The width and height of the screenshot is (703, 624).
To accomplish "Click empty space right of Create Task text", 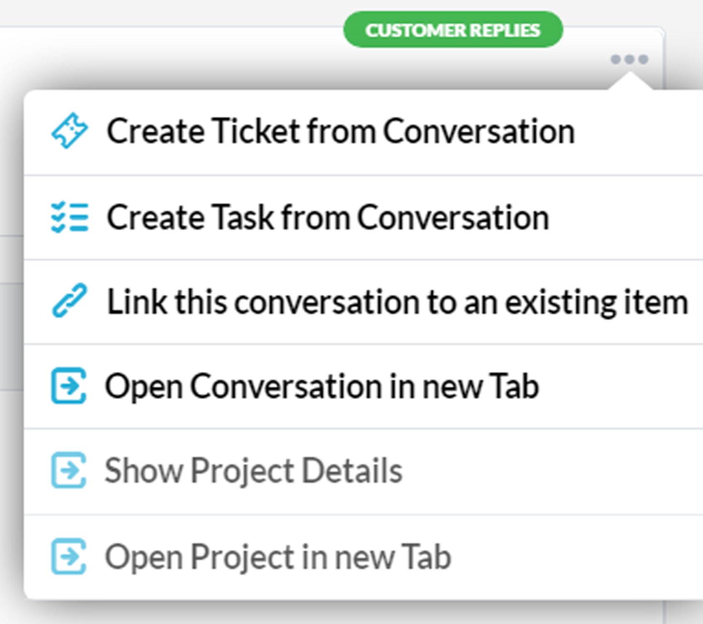I will 624,218.
